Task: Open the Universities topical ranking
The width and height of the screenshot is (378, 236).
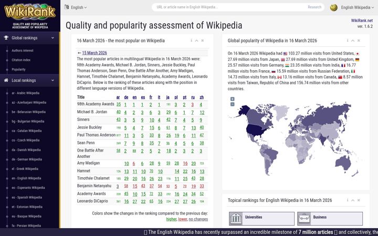Action: tap(261, 218)
